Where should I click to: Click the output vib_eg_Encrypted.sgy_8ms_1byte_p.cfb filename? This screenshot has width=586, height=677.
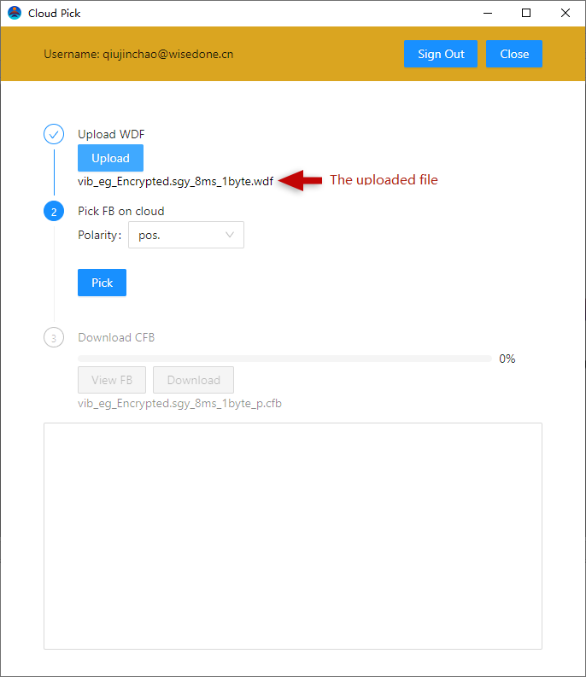click(x=179, y=403)
